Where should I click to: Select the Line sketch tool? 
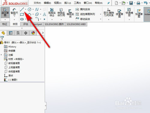(x=22, y=9)
